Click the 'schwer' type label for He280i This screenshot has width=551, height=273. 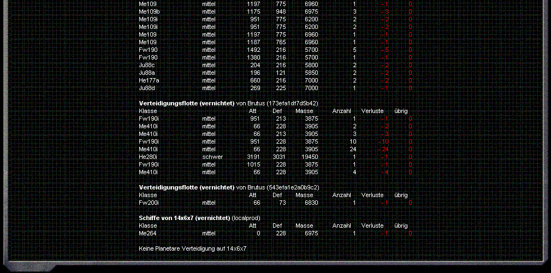[x=212, y=157]
